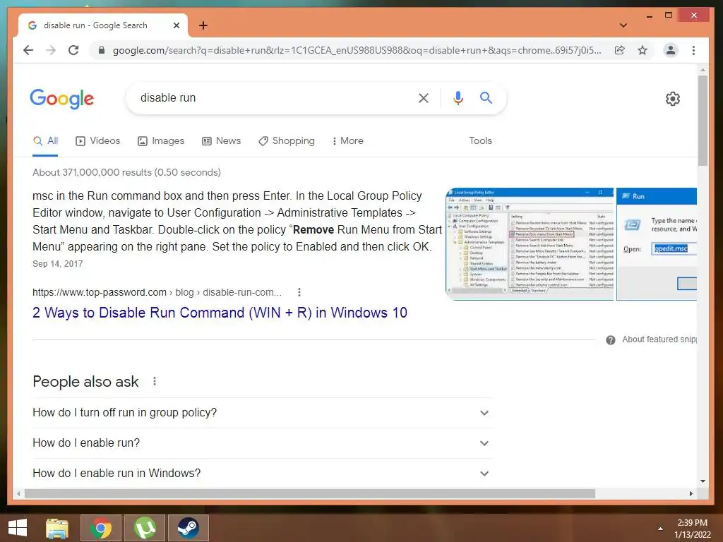This screenshot has height=542, width=723.
Task: Open the Run dialog snippet image
Action: (657, 243)
